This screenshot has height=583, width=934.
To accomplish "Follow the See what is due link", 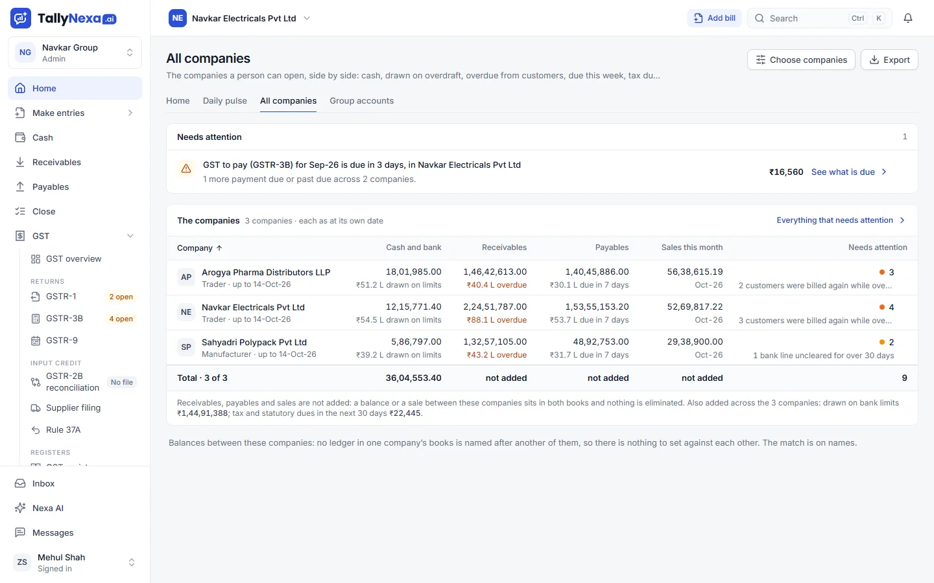I will coord(849,172).
